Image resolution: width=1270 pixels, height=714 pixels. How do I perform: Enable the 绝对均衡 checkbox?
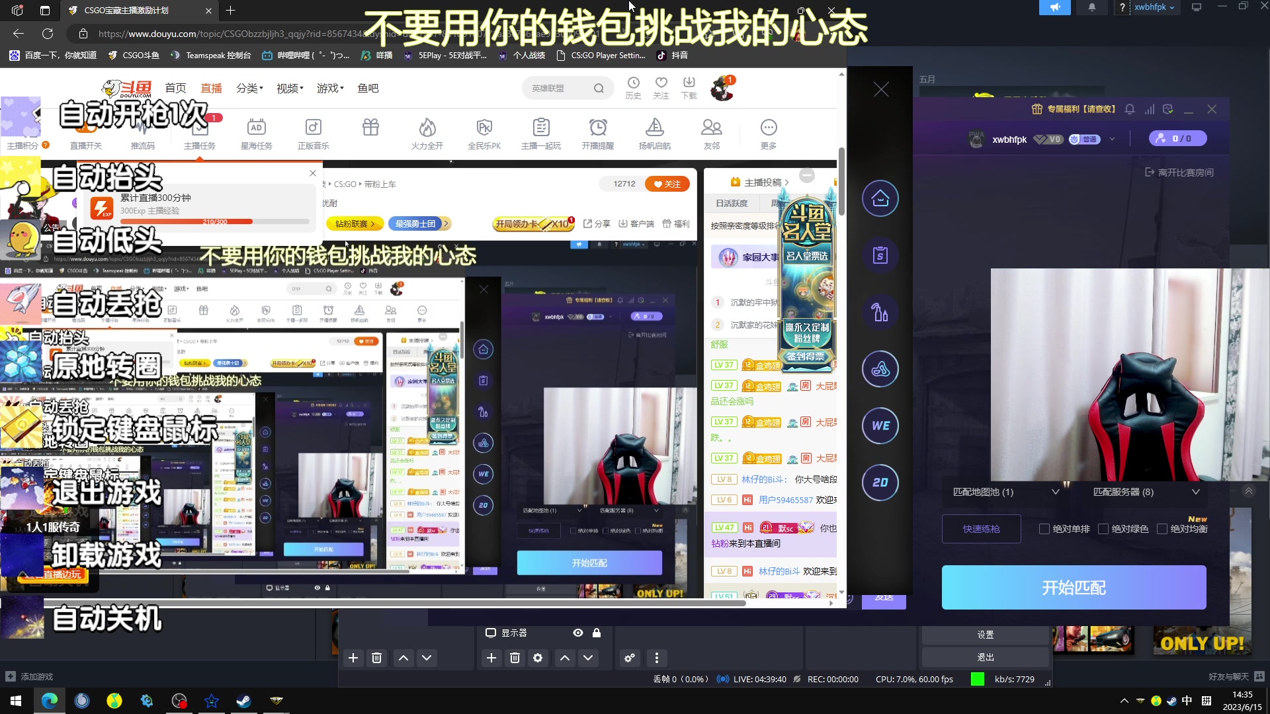coord(1162,529)
